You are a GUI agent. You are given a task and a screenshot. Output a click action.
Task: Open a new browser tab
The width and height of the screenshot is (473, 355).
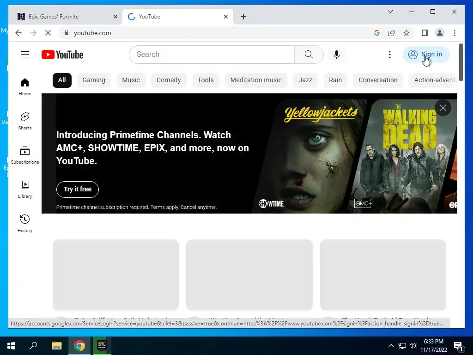243,17
